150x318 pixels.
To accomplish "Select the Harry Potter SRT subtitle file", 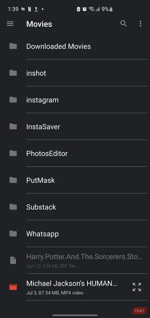I will coord(75,260).
